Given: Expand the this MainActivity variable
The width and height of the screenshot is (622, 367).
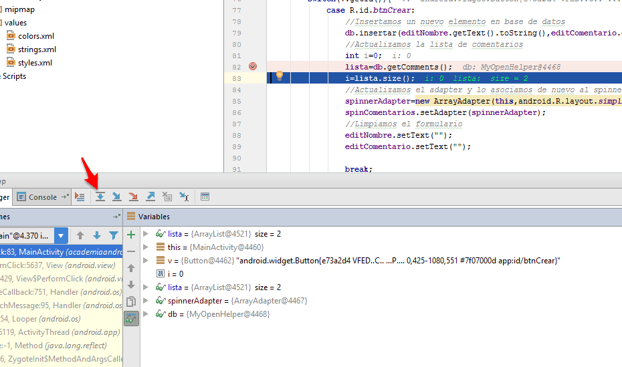Looking at the screenshot, I should pyautogui.click(x=146, y=247).
